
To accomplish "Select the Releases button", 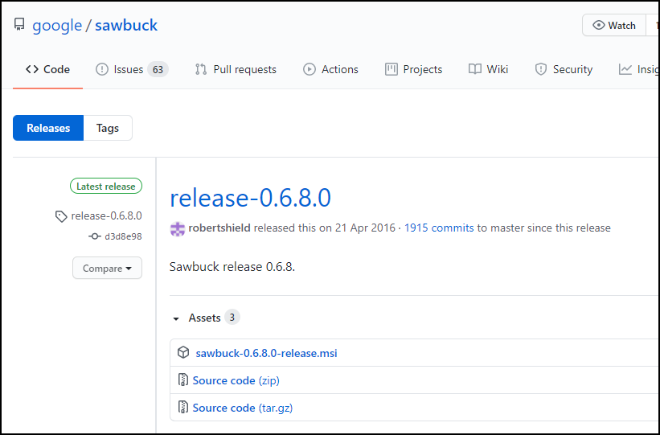I will (x=48, y=128).
